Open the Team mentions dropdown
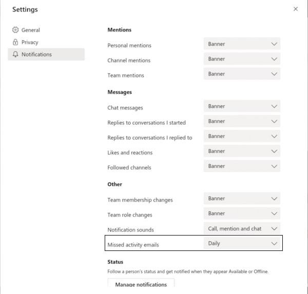Viewport: 308px width, 294px height. pos(242,74)
